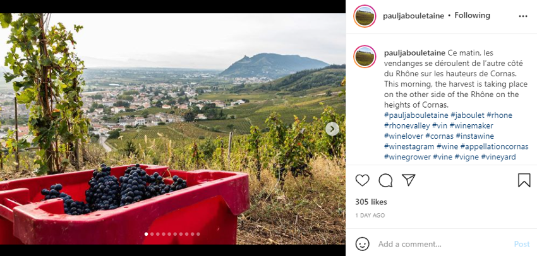The height and width of the screenshot is (256, 537).
Task: Like the post with heart icon
Action: coord(362,181)
